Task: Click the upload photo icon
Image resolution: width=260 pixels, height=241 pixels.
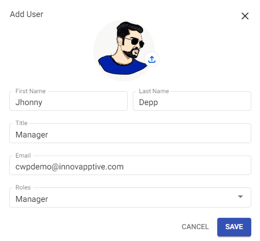Action: pos(152,59)
